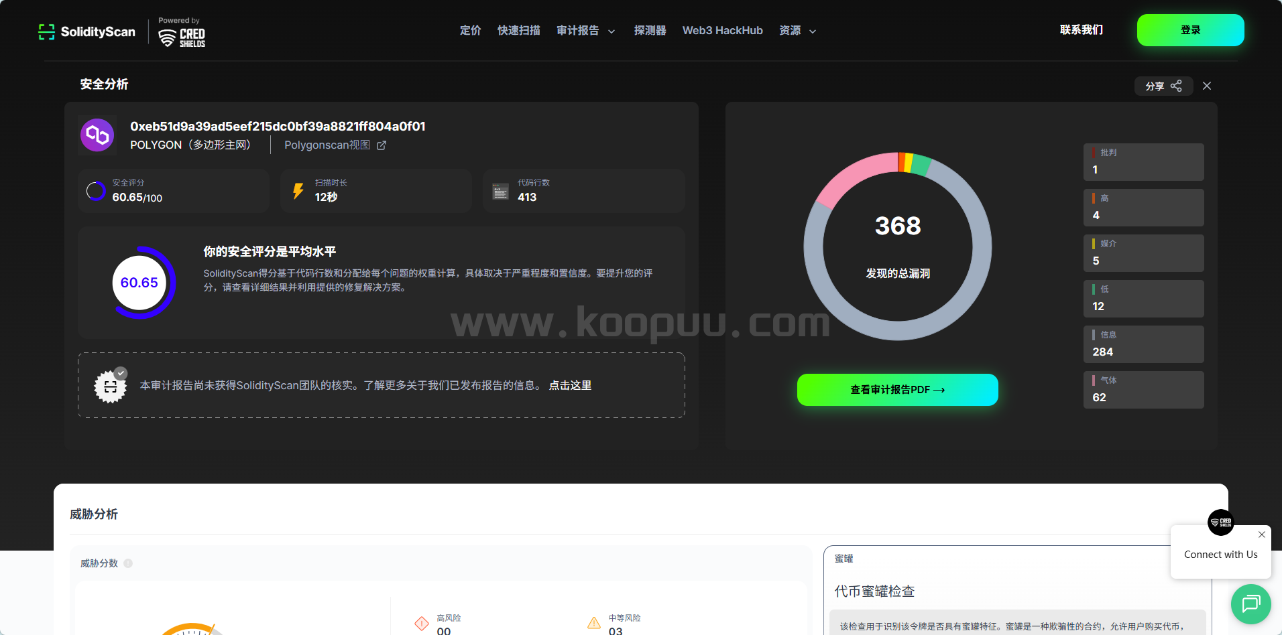Click the lines of code icon
The height and width of the screenshot is (635, 1282).
[500, 191]
